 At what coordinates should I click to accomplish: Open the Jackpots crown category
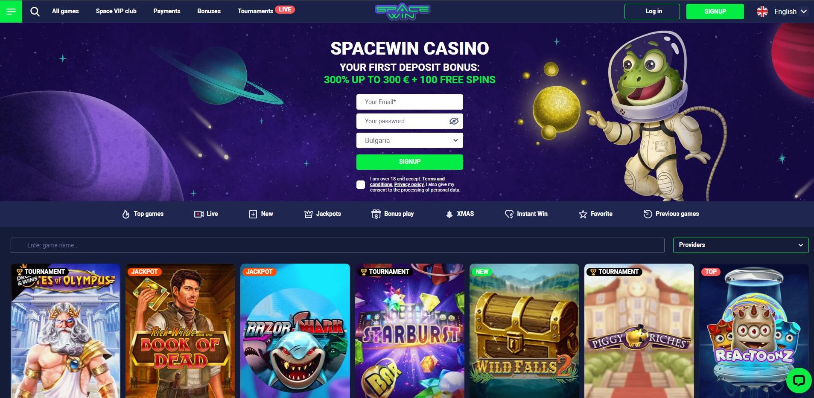click(308, 214)
